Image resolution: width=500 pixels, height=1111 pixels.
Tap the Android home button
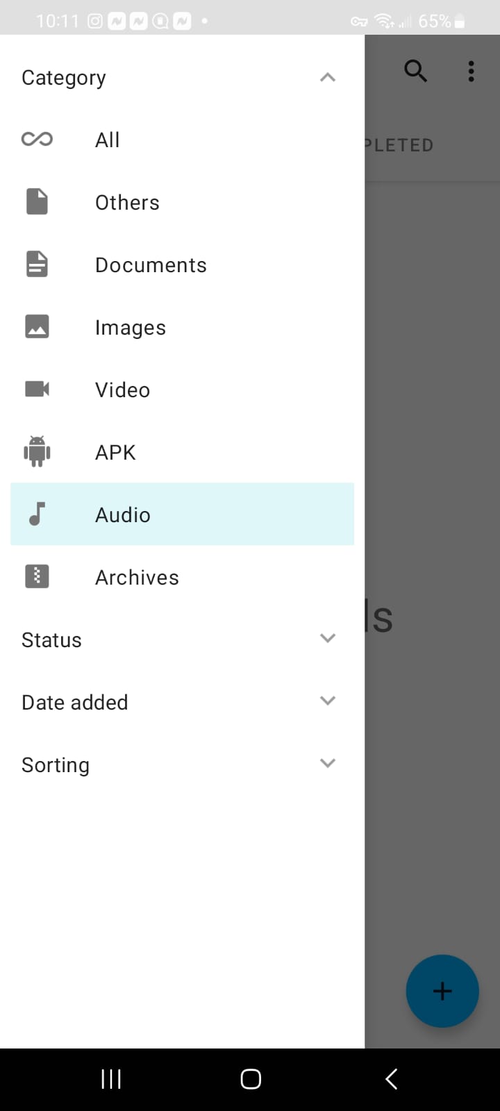(x=251, y=1078)
